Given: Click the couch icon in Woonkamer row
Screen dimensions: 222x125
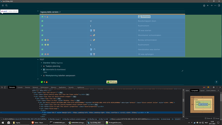Looking at the screenshot, I should pyautogui.click(x=91, y=35).
